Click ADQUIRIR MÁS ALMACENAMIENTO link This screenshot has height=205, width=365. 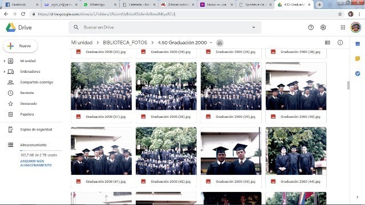tap(36, 163)
